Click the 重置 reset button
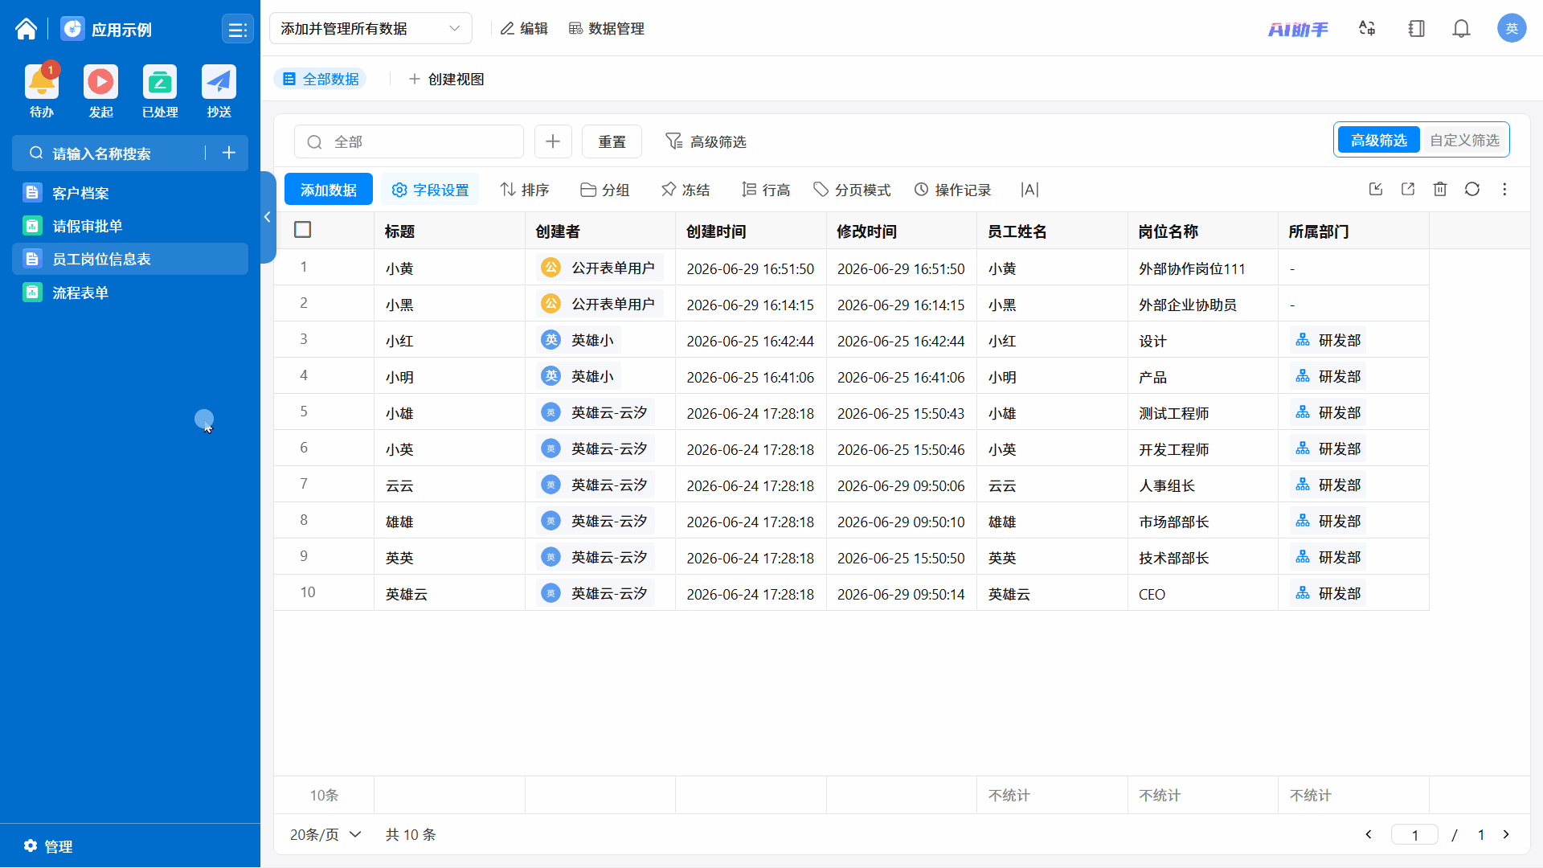Screen dimensions: 1543x868 coord(612,141)
